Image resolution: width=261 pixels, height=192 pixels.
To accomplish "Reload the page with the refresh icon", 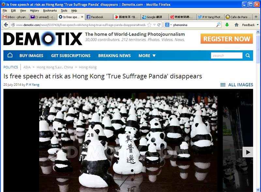I will click(159, 25).
